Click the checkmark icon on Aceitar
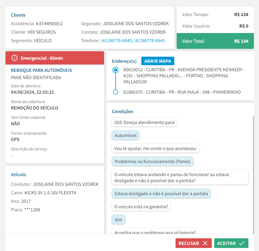 [241, 243]
